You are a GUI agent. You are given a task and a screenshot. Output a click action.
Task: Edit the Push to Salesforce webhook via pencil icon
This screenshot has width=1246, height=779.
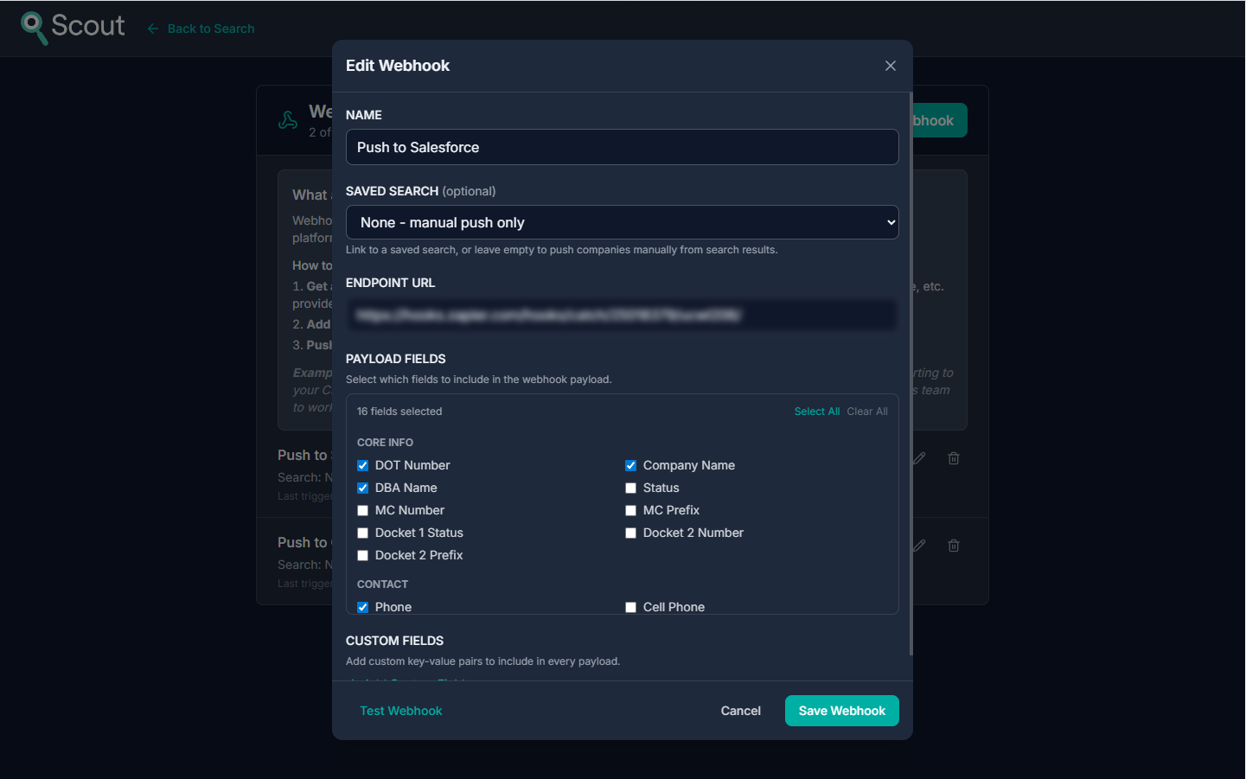pos(918,457)
